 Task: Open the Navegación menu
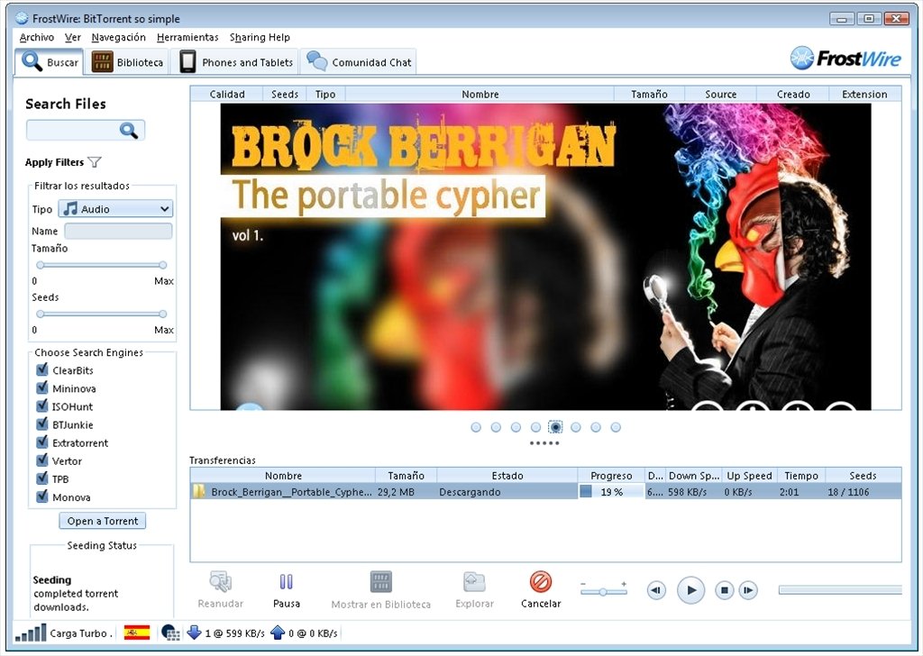[x=118, y=37]
